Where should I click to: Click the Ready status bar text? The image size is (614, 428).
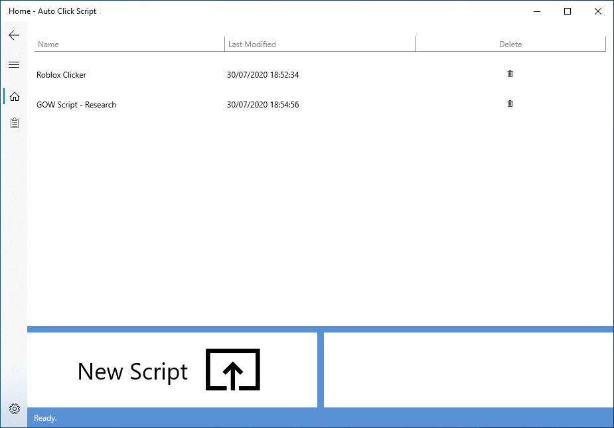coord(44,418)
